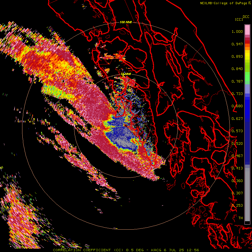This screenshot has height=252, width=252.
Task: Click the KACG station identifier
Action: 156,250
